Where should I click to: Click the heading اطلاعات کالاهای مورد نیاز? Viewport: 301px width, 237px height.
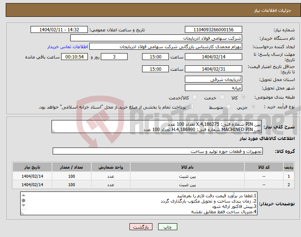tap(267, 138)
